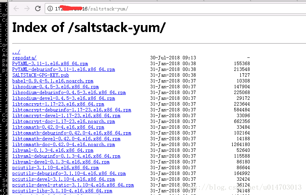This screenshot has height=195, width=306.
Task: Click file size '147904'
Action: tap(242, 87)
